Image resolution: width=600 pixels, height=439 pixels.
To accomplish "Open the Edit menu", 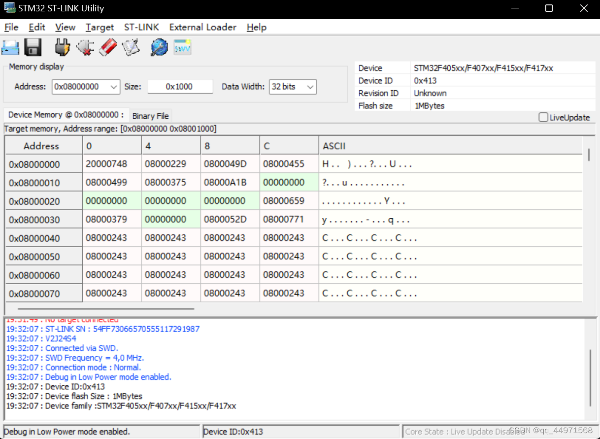I will pos(37,27).
